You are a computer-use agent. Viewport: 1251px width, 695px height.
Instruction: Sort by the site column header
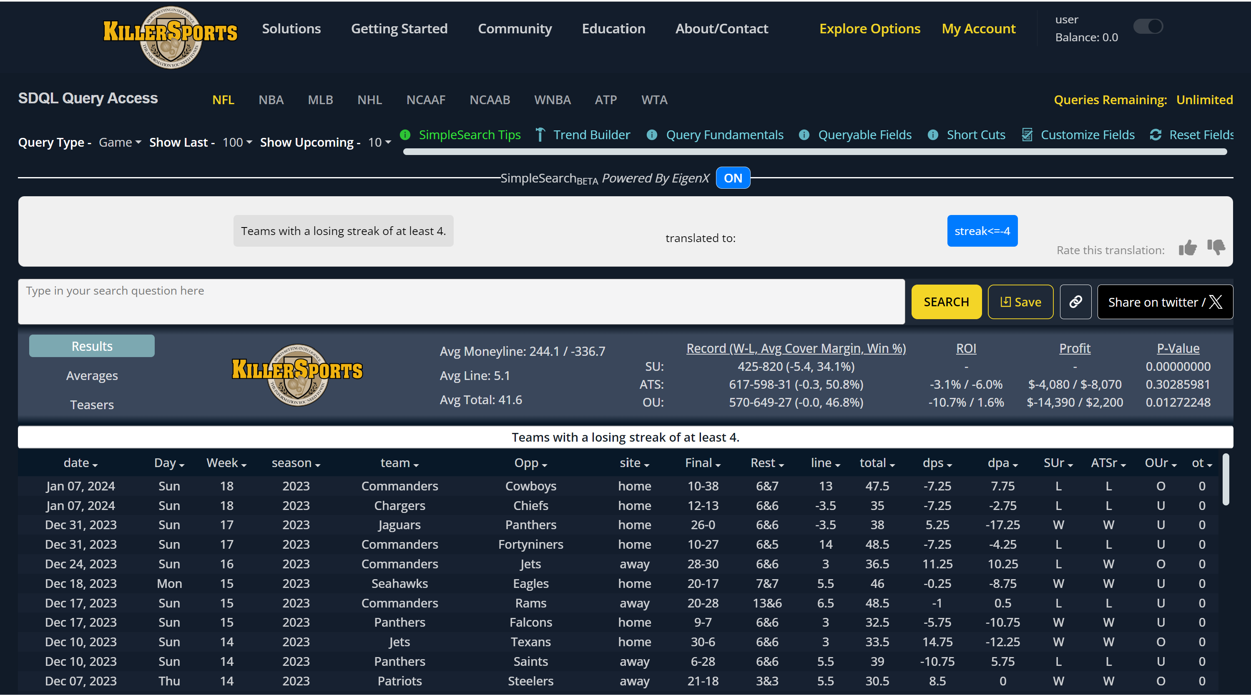coord(634,463)
